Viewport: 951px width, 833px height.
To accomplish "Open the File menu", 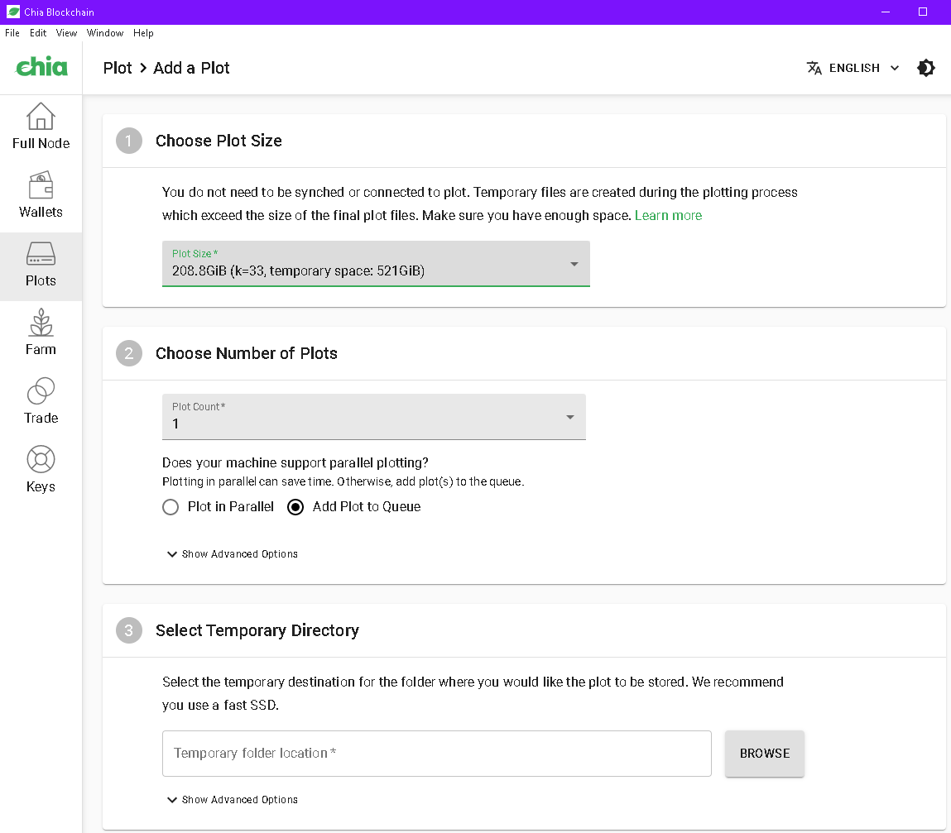I will (12, 33).
